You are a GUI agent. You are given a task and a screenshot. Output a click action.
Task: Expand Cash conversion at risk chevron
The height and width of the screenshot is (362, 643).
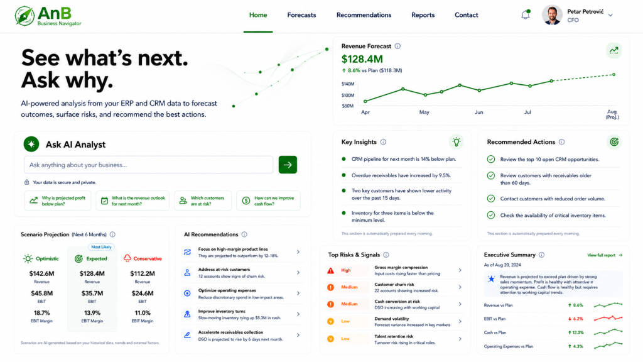click(460, 304)
